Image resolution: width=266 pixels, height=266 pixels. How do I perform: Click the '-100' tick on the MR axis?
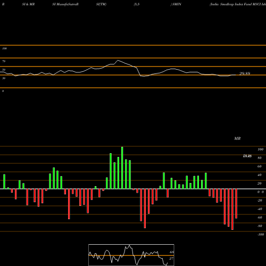point(261,235)
